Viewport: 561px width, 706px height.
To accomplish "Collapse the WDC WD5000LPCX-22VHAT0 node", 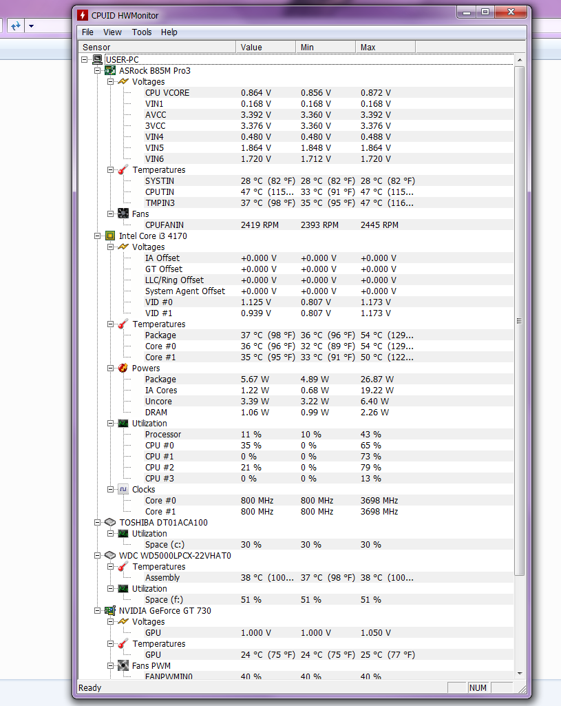I will [97, 556].
